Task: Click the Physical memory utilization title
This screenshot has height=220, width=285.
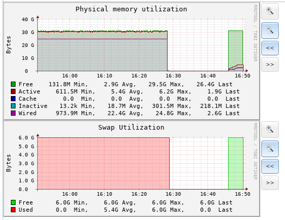Action: pyautogui.click(x=131, y=9)
